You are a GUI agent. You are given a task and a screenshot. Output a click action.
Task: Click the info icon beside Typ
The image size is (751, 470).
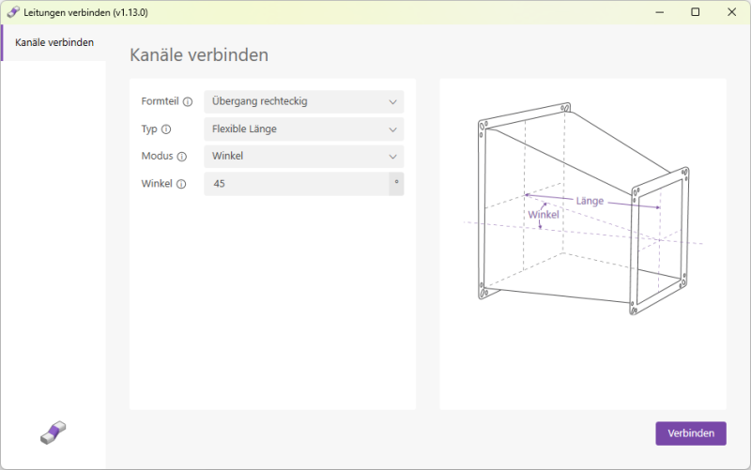[166, 129]
